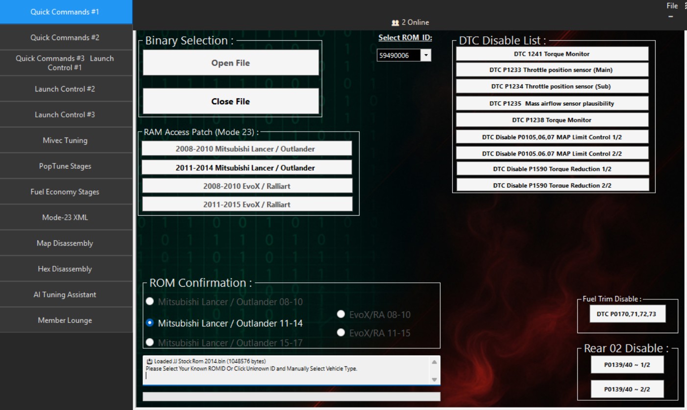The image size is (687, 410).
Task: Select the EvoX/RA 08-10 radio button
Action: coord(341,314)
